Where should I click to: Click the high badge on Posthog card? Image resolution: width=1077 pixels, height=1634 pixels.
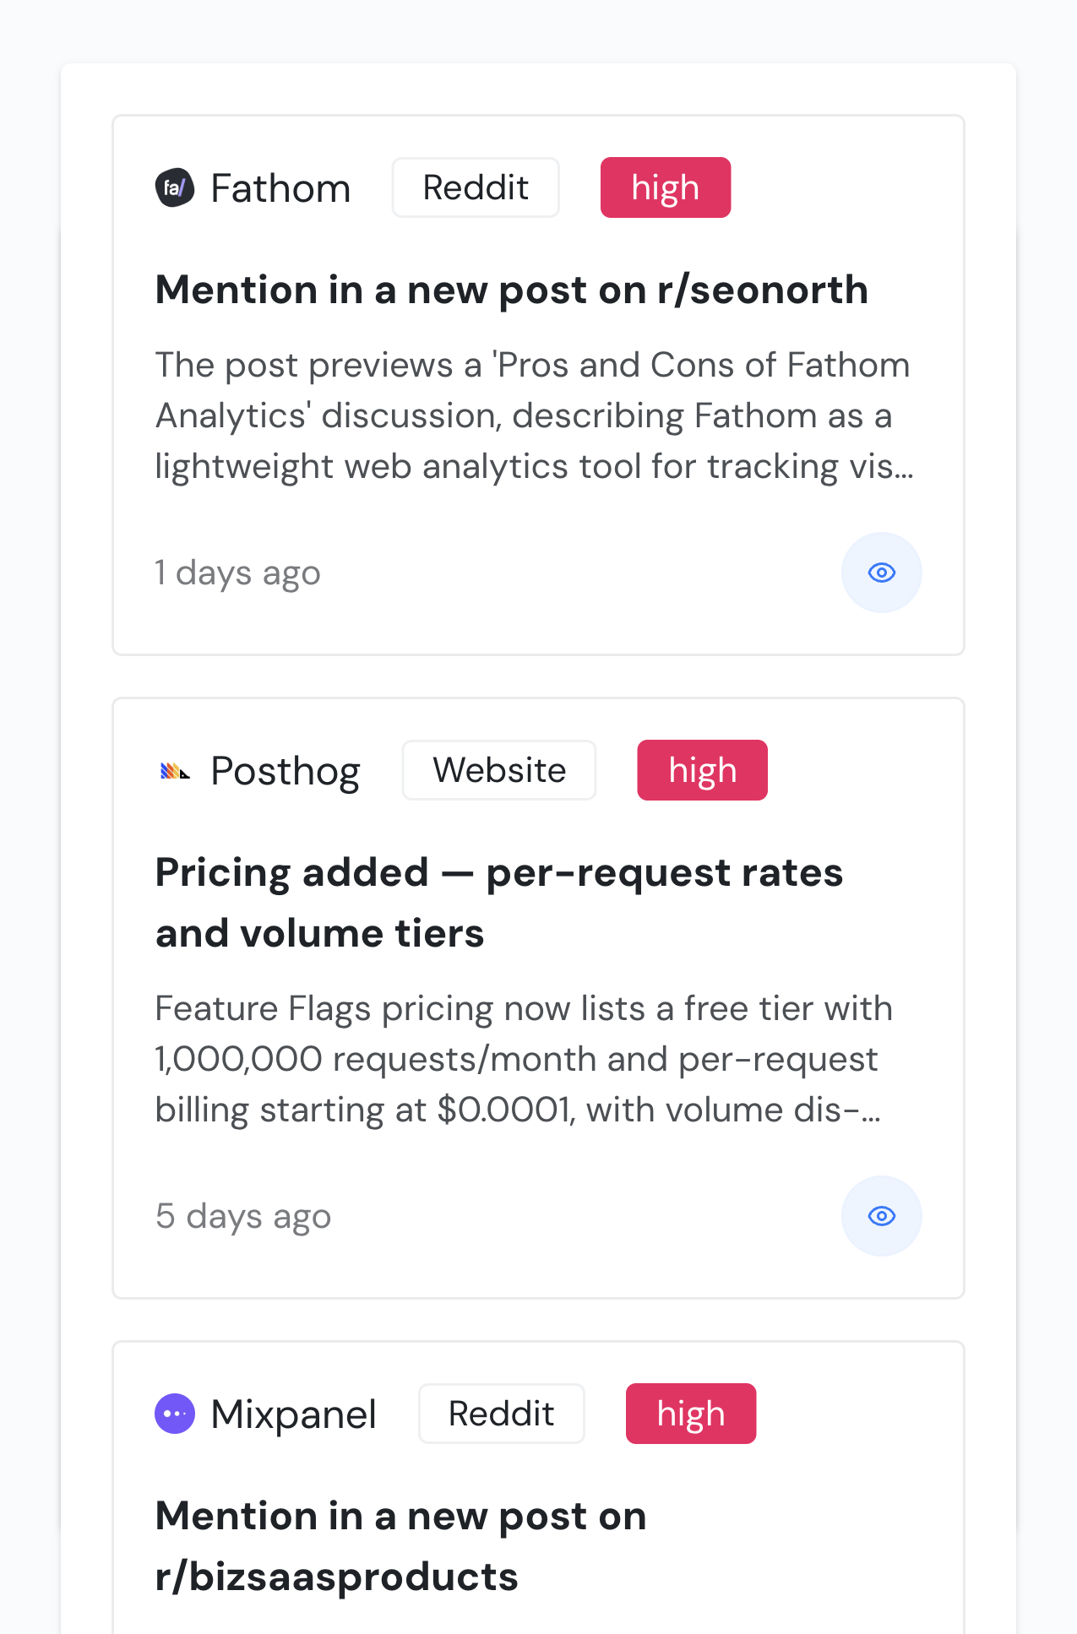pos(702,770)
